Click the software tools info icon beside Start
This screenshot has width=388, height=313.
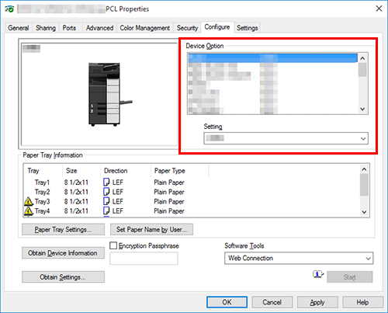(x=318, y=274)
